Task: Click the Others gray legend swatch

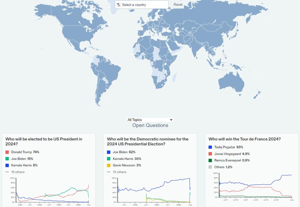Action: tap(210, 167)
